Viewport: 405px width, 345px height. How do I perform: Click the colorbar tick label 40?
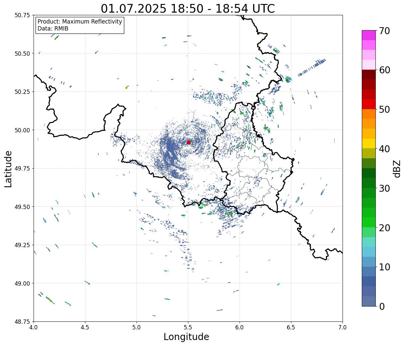pyautogui.click(x=384, y=149)
